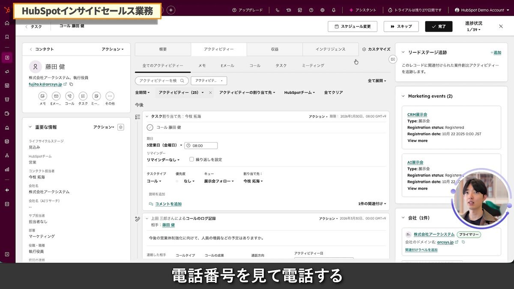This screenshot has width=514, height=289.
Task: Open HubSpot settings with the gear icon
Action: (323, 10)
